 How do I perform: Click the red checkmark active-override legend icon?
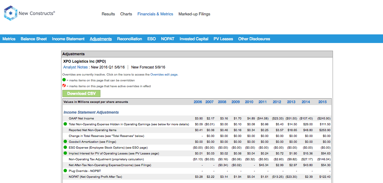64,86
